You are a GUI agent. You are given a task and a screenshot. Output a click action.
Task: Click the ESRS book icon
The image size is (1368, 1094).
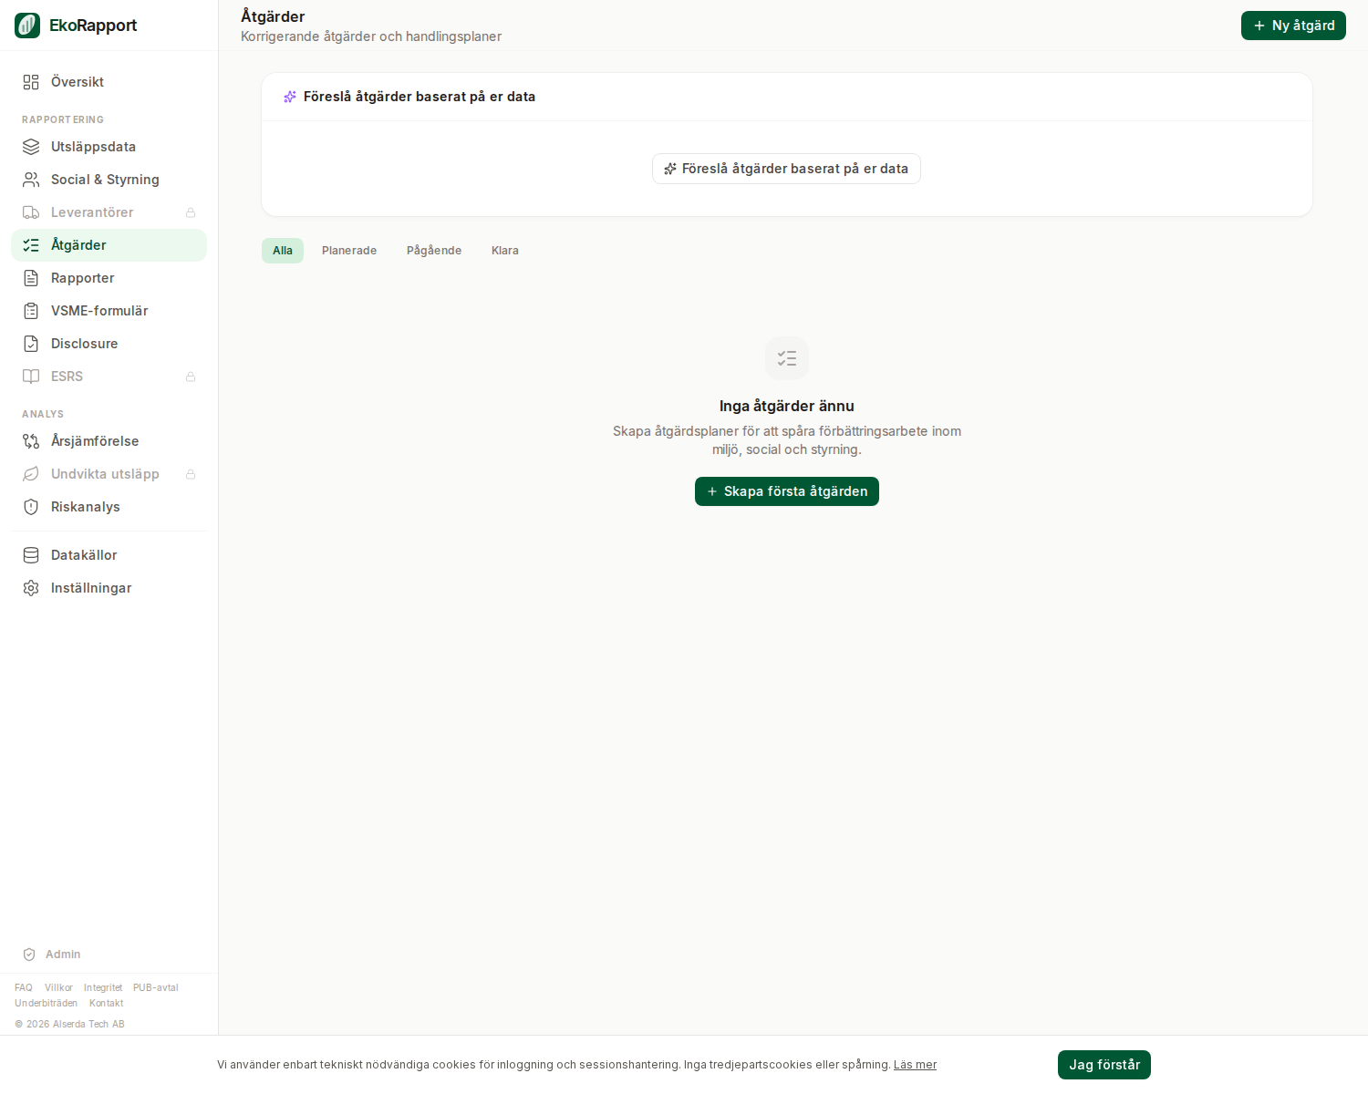31,377
